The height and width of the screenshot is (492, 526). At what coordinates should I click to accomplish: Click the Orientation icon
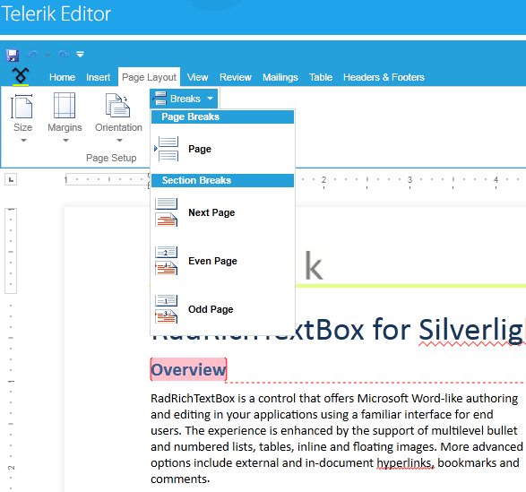coord(117,106)
